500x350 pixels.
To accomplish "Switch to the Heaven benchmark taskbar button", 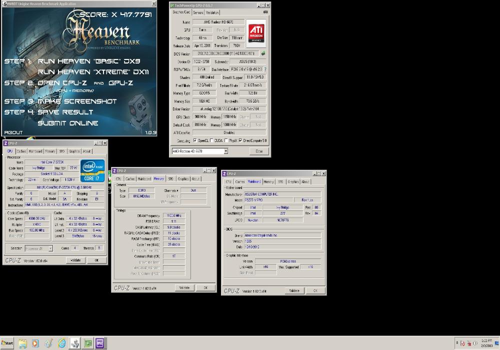I will point(75,343).
